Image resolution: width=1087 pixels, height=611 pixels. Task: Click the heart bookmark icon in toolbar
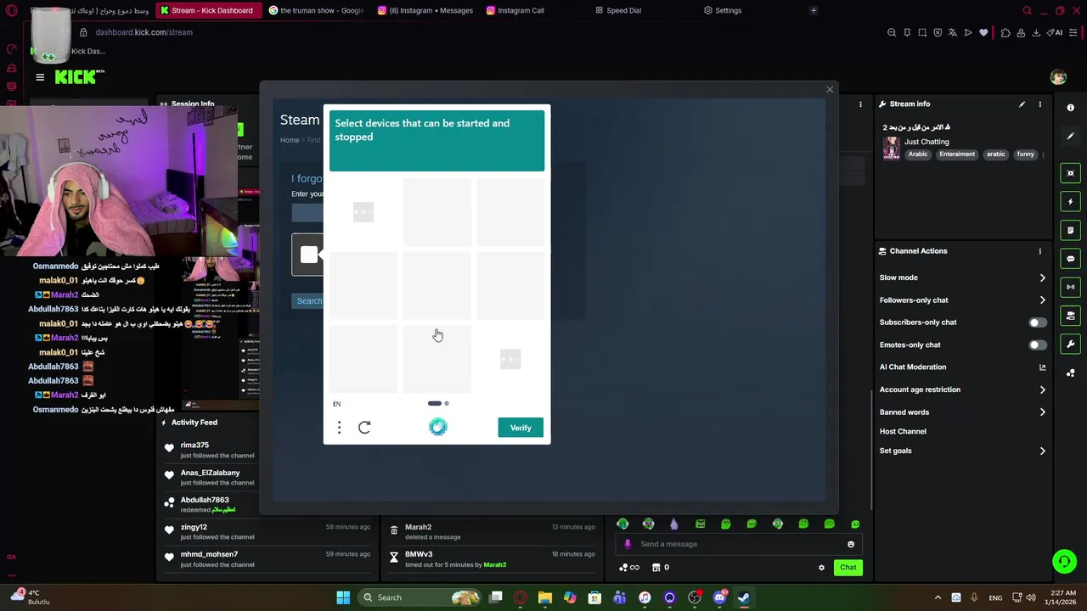pos(983,32)
